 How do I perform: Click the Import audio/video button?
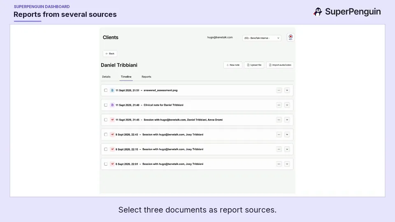[280, 65]
